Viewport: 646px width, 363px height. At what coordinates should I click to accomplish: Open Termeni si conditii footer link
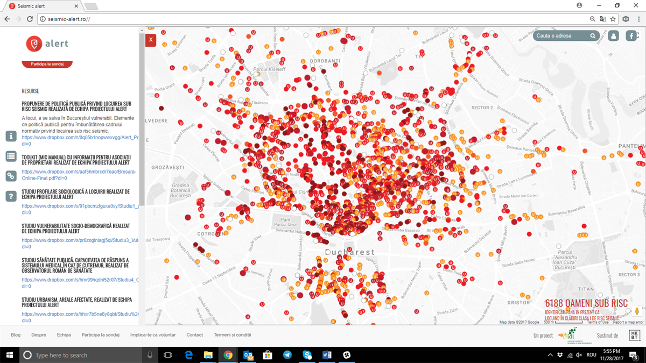point(233,334)
